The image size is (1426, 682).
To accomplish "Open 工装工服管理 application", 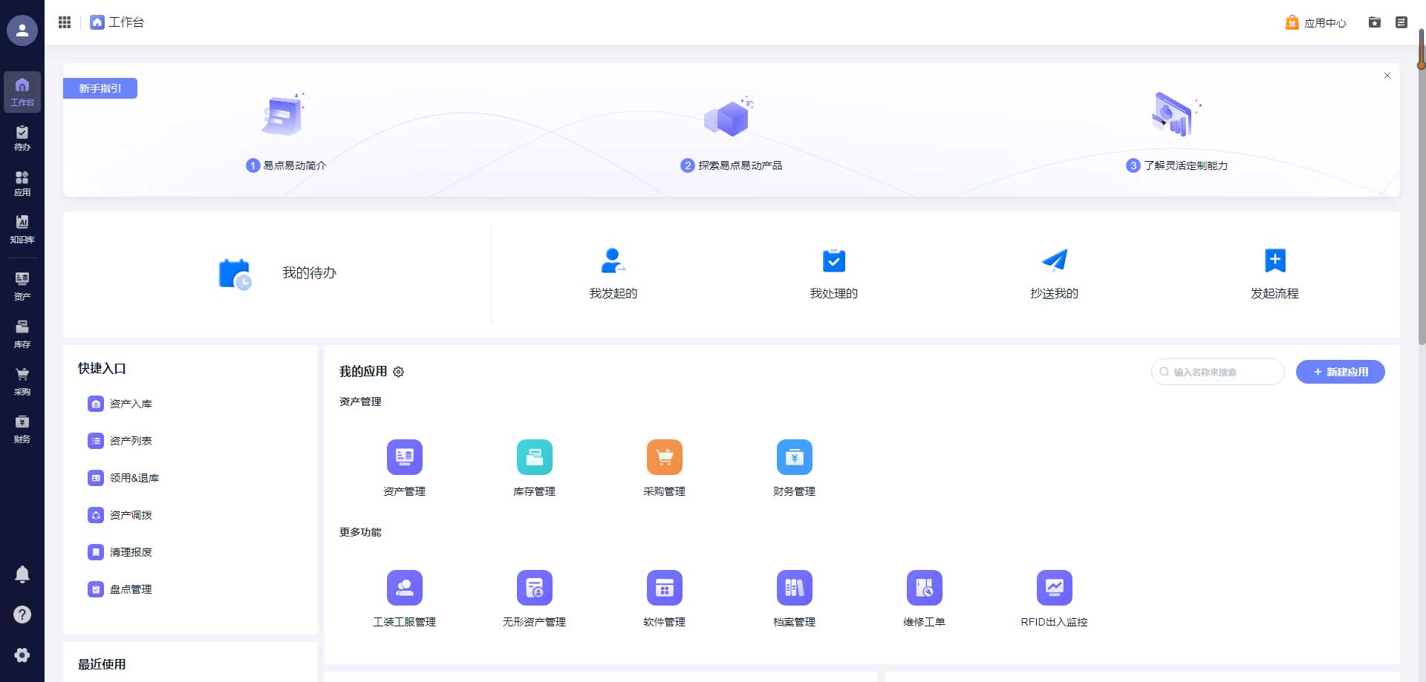I will click(x=404, y=588).
